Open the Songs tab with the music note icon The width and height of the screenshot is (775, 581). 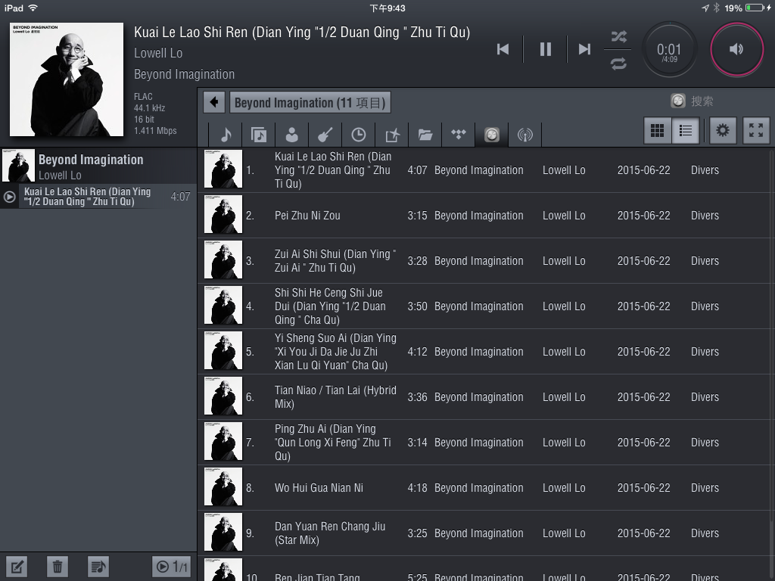(x=226, y=135)
